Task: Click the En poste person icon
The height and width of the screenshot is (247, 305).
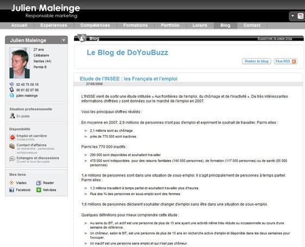Action: tap(13, 116)
